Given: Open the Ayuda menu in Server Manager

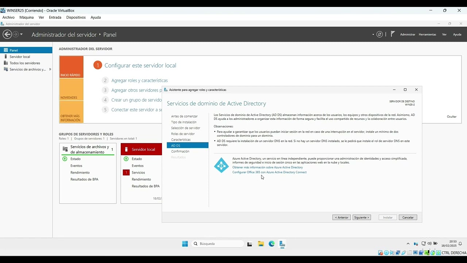Looking at the screenshot, I should pos(457,34).
